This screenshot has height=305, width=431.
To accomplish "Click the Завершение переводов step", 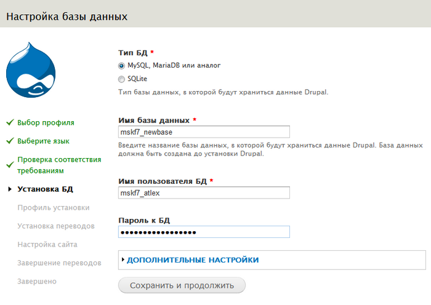I will coord(59,263).
